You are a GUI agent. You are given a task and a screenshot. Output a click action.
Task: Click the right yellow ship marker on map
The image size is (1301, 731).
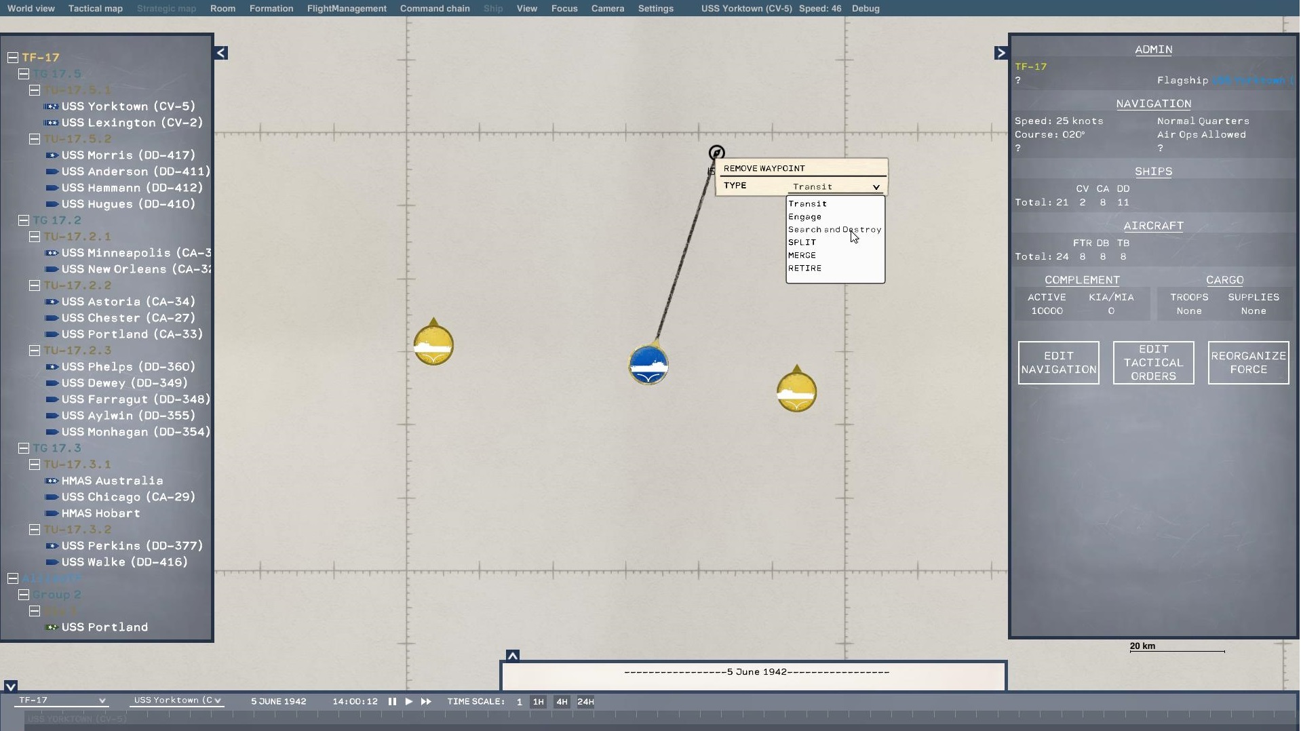pos(796,392)
